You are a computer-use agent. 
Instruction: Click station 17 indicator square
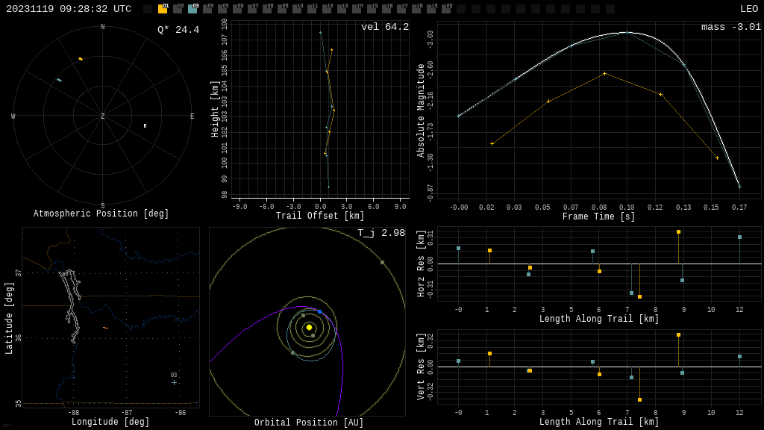[401, 9]
